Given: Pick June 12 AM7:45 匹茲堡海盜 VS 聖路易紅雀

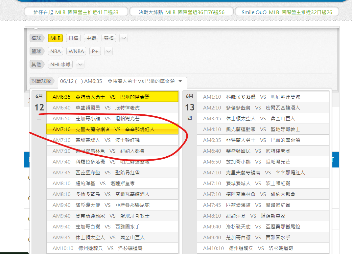Looking at the screenshot, I should pos(112,172).
